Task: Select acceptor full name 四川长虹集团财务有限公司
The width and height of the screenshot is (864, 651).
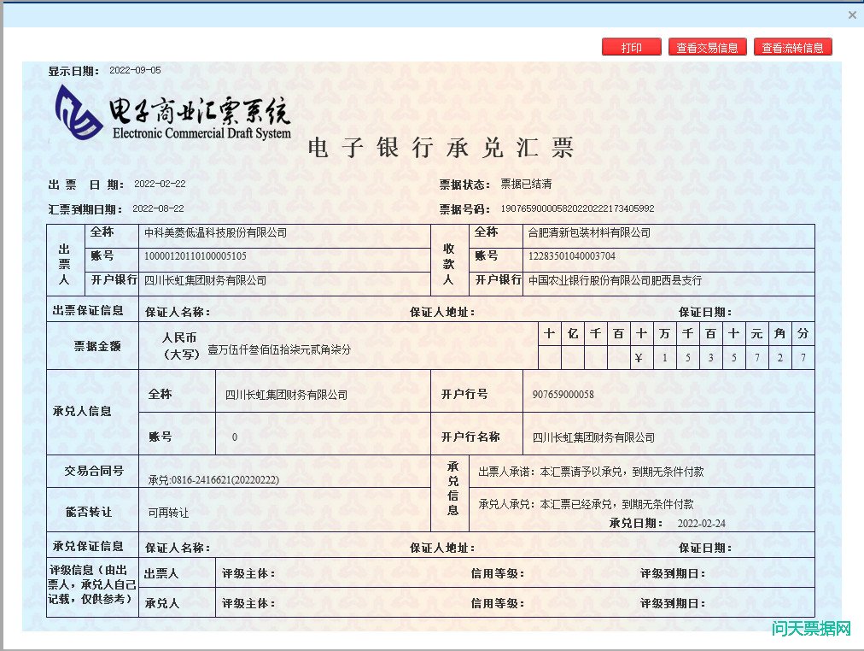Action: click(286, 395)
